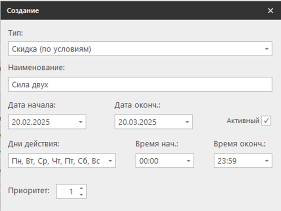Increase Приоритет with the up arrow

point(81,189)
